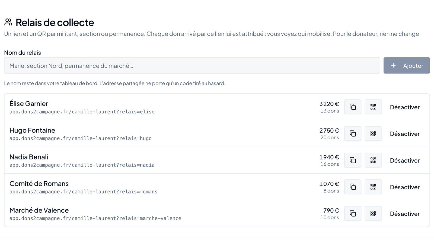Copy Nadia Benali's relay link
This screenshot has width=434, height=244.
coord(353,160)
